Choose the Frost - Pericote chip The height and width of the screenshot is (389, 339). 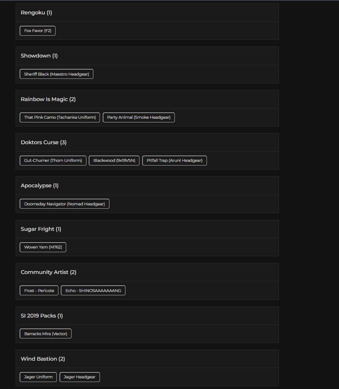pyautogui.click(x=39, y=290)
